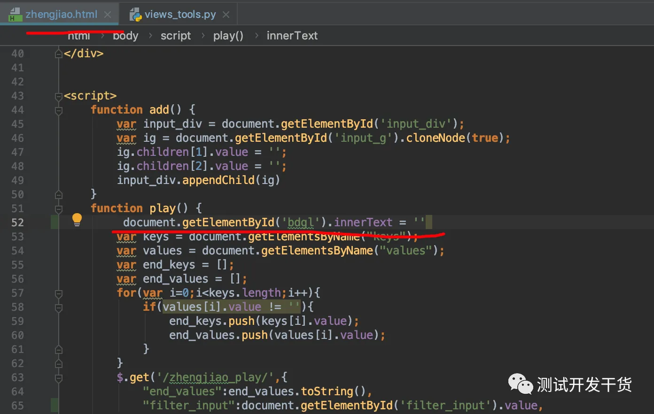Viewport: 654px width, 414px height.
Task: Switch to the views_tools.py tab
Action: 180,14
